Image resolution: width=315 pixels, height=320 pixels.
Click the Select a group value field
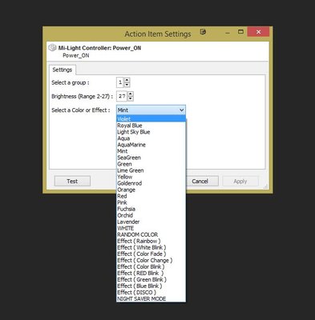[120, 82]
